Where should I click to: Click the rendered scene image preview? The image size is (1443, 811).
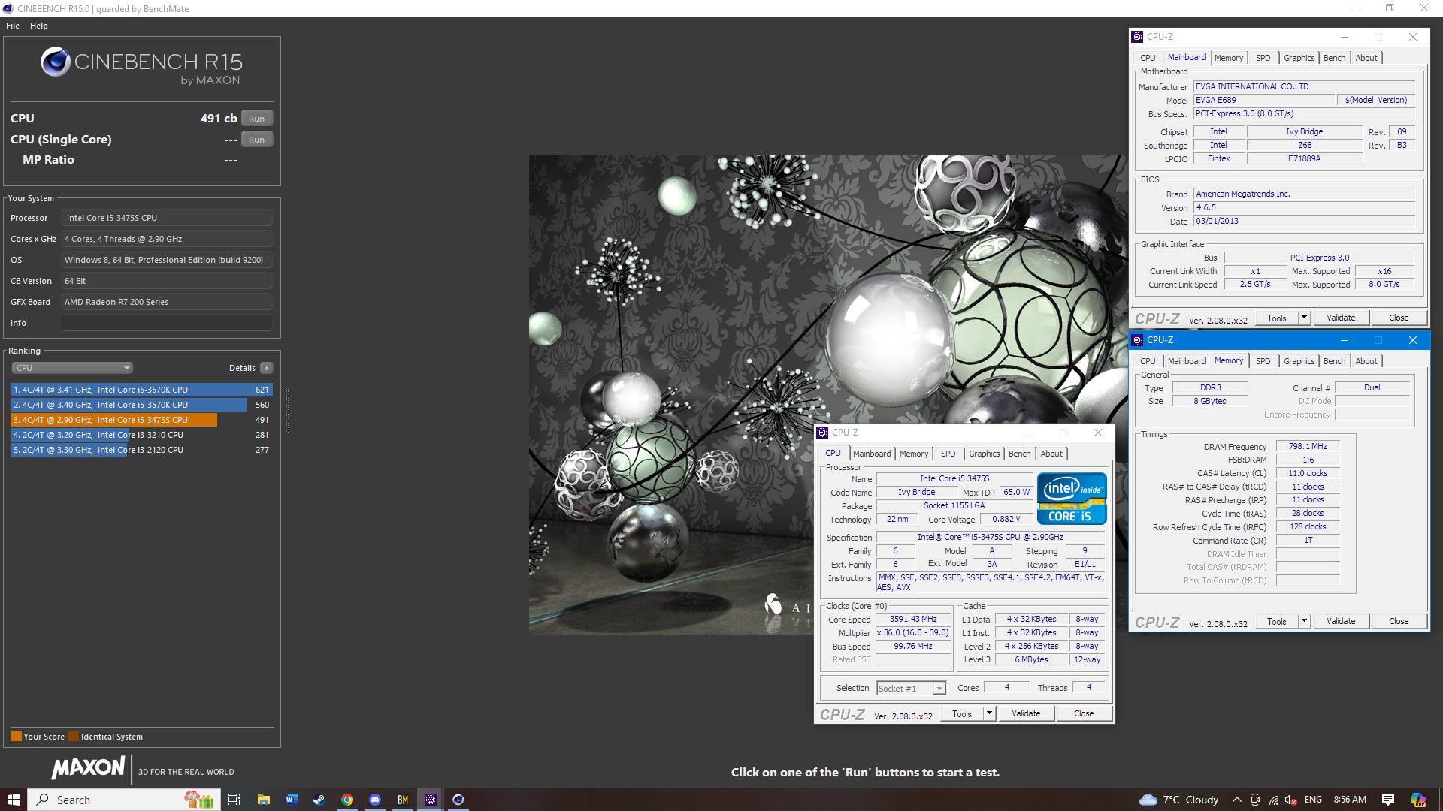point(827,395)
